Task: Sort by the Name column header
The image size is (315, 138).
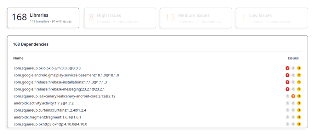Action: tap(18, 58)
